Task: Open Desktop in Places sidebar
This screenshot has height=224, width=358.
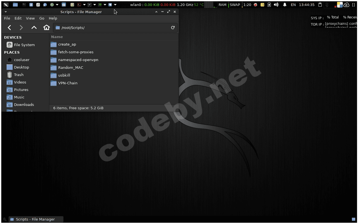Action: [18, 67]
